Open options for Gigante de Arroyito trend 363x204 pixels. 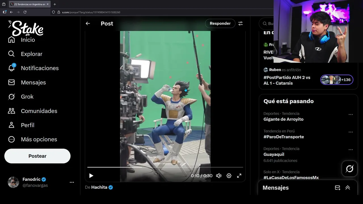pyautogui.click(x=351, y=114)
